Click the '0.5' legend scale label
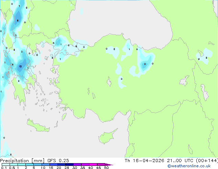 12,168
